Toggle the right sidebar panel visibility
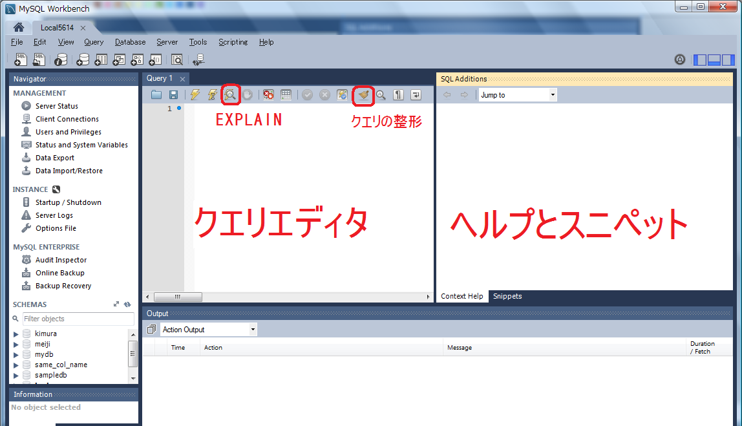The width and height of the screenshot is (742, 426). click(x=728, y=59)
